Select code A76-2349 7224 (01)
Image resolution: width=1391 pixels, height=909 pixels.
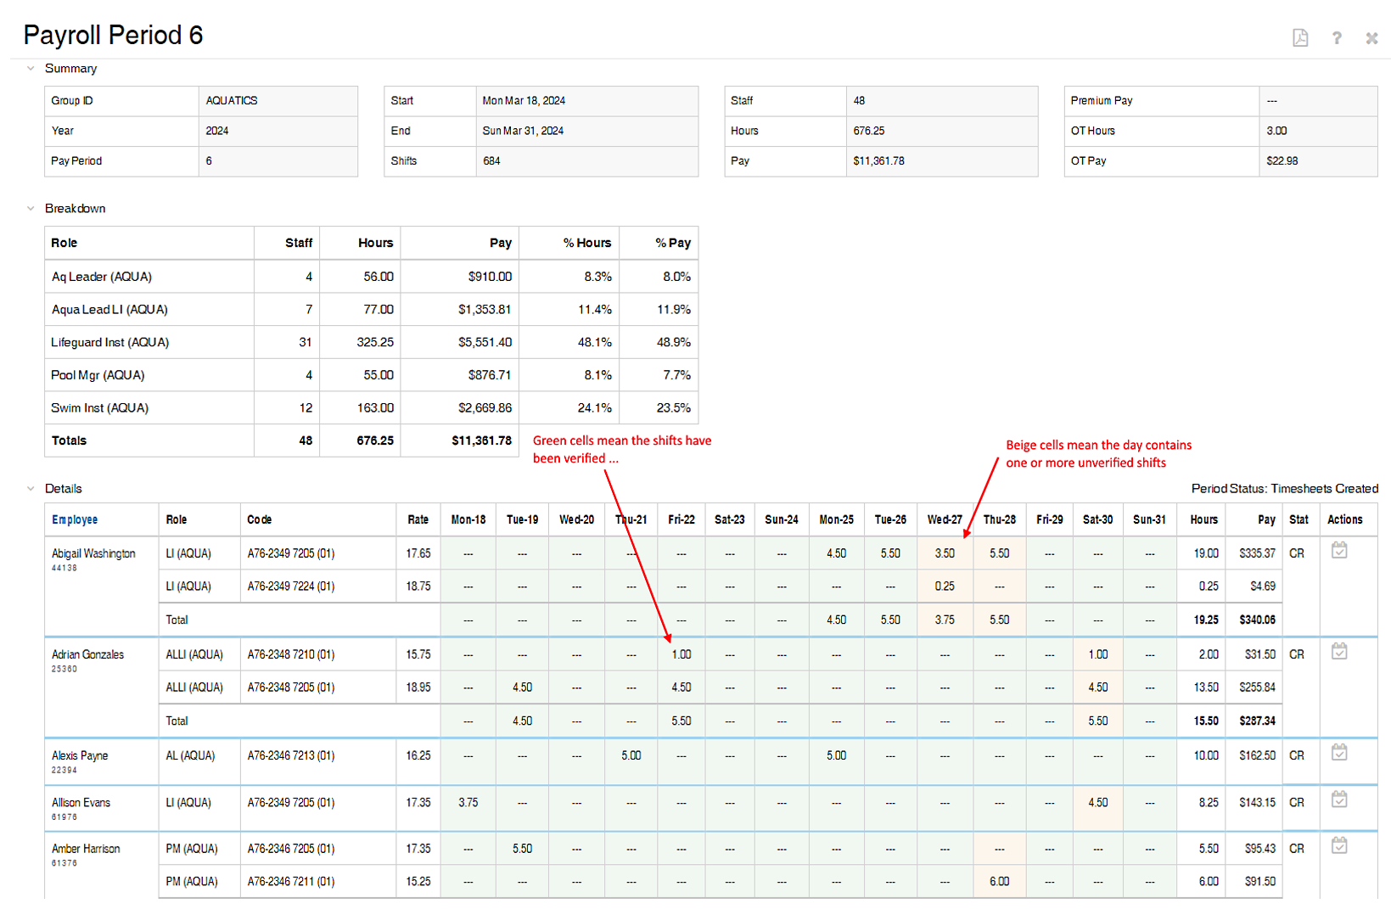coord(291,586)
